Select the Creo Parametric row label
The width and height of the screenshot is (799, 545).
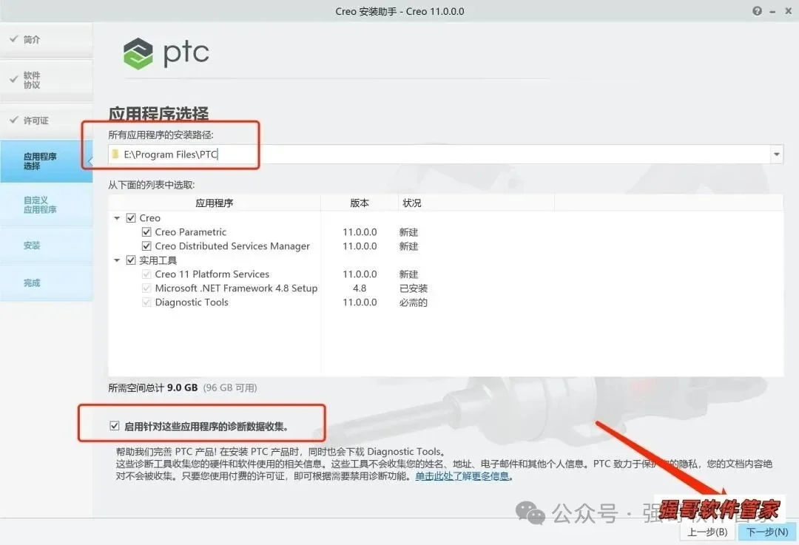point(191,231)
